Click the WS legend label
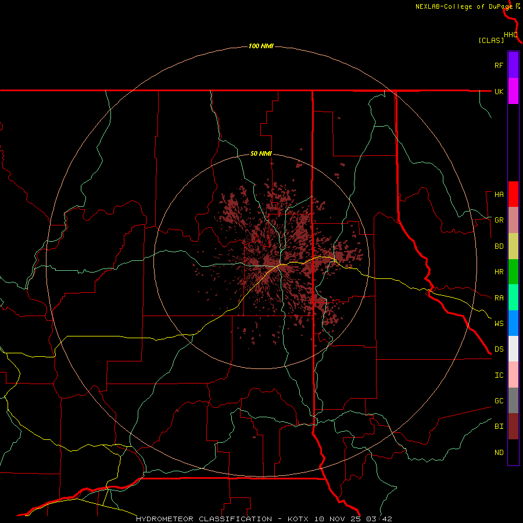This screenshot has width=523, height=523. pos(499,324)
